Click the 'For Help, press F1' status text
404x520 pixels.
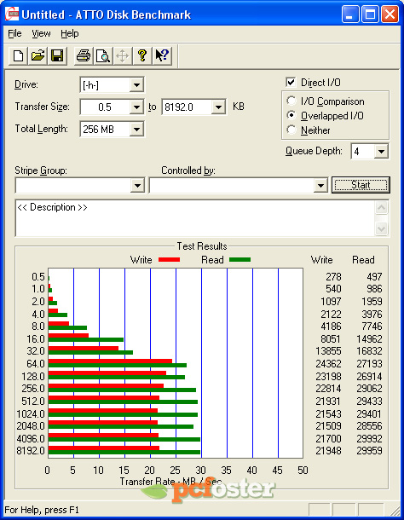(42, 510)
